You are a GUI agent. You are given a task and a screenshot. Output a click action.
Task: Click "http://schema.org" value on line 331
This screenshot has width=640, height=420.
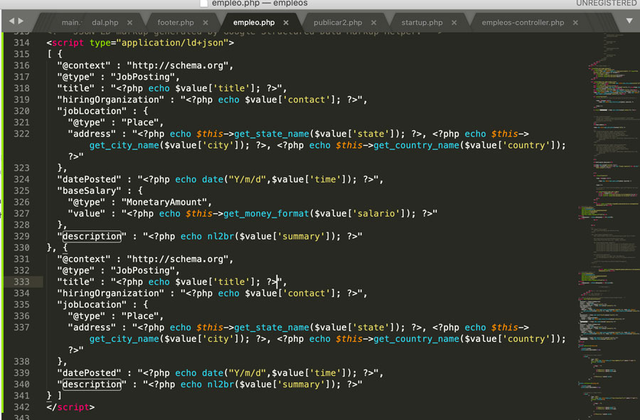point(178,259)
